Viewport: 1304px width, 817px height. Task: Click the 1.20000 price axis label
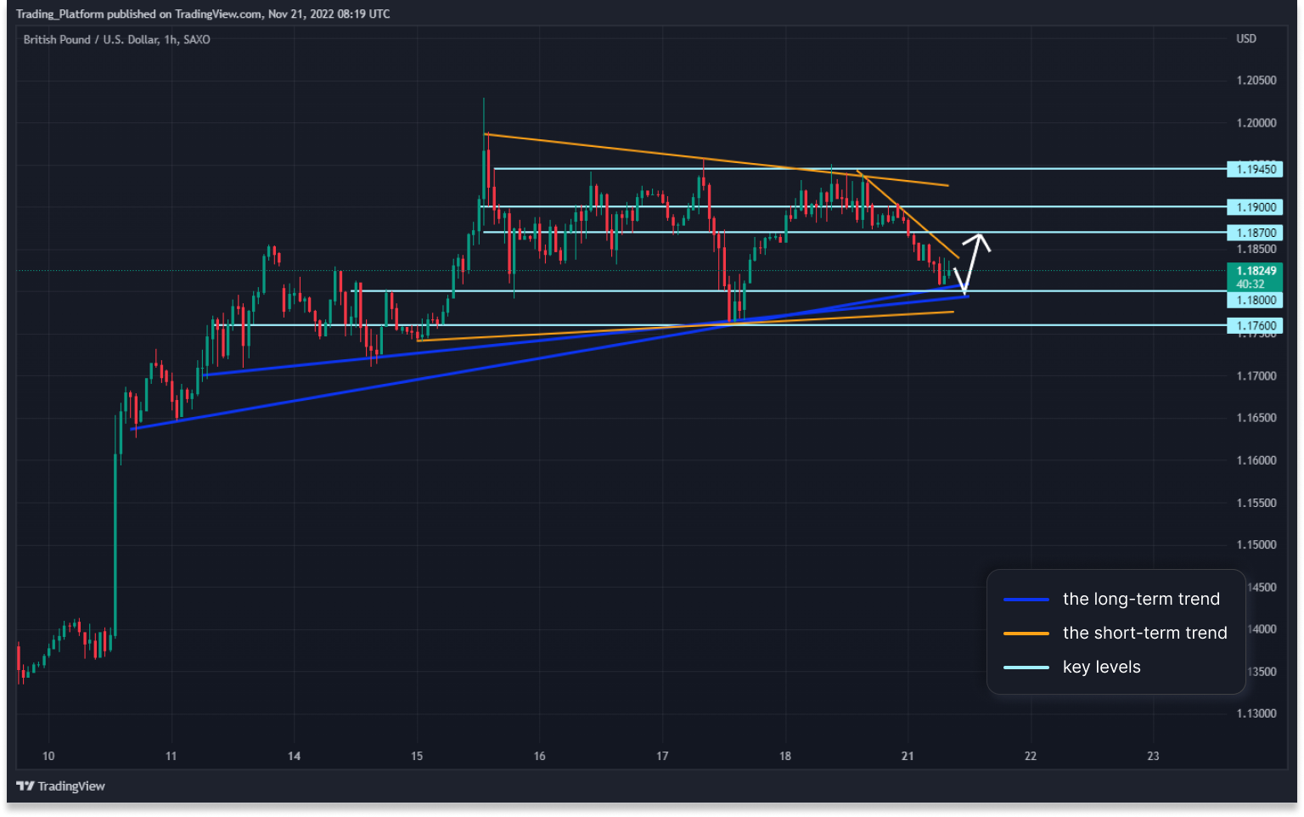(1256, 123)
